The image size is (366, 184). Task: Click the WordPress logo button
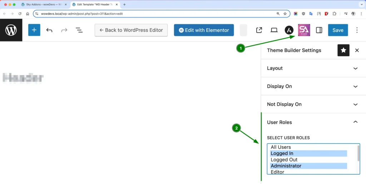point(11,30)
